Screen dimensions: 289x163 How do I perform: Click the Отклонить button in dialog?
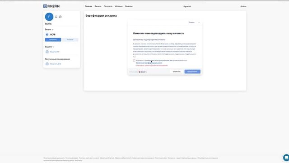tap(177, 72)
